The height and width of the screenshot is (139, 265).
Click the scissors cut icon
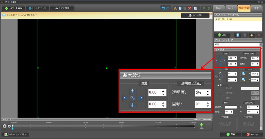pyautogui.click(x=175, y=8)
